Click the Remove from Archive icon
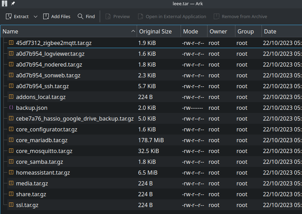The width and height of the screenshot is (302, 214). (216, 16)
